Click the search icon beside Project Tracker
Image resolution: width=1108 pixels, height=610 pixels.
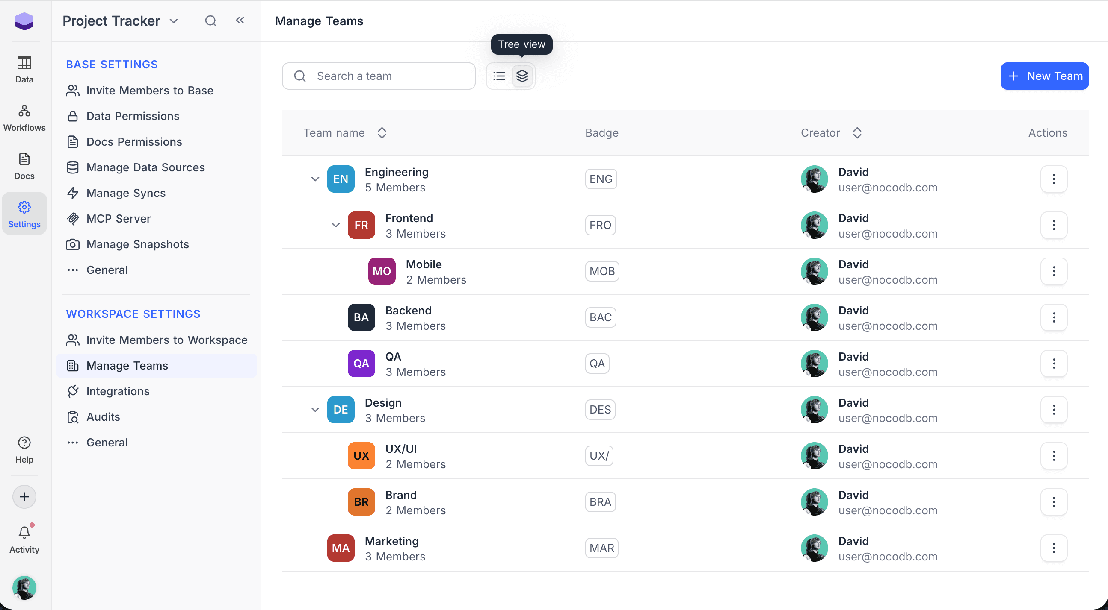pos(211,21)
